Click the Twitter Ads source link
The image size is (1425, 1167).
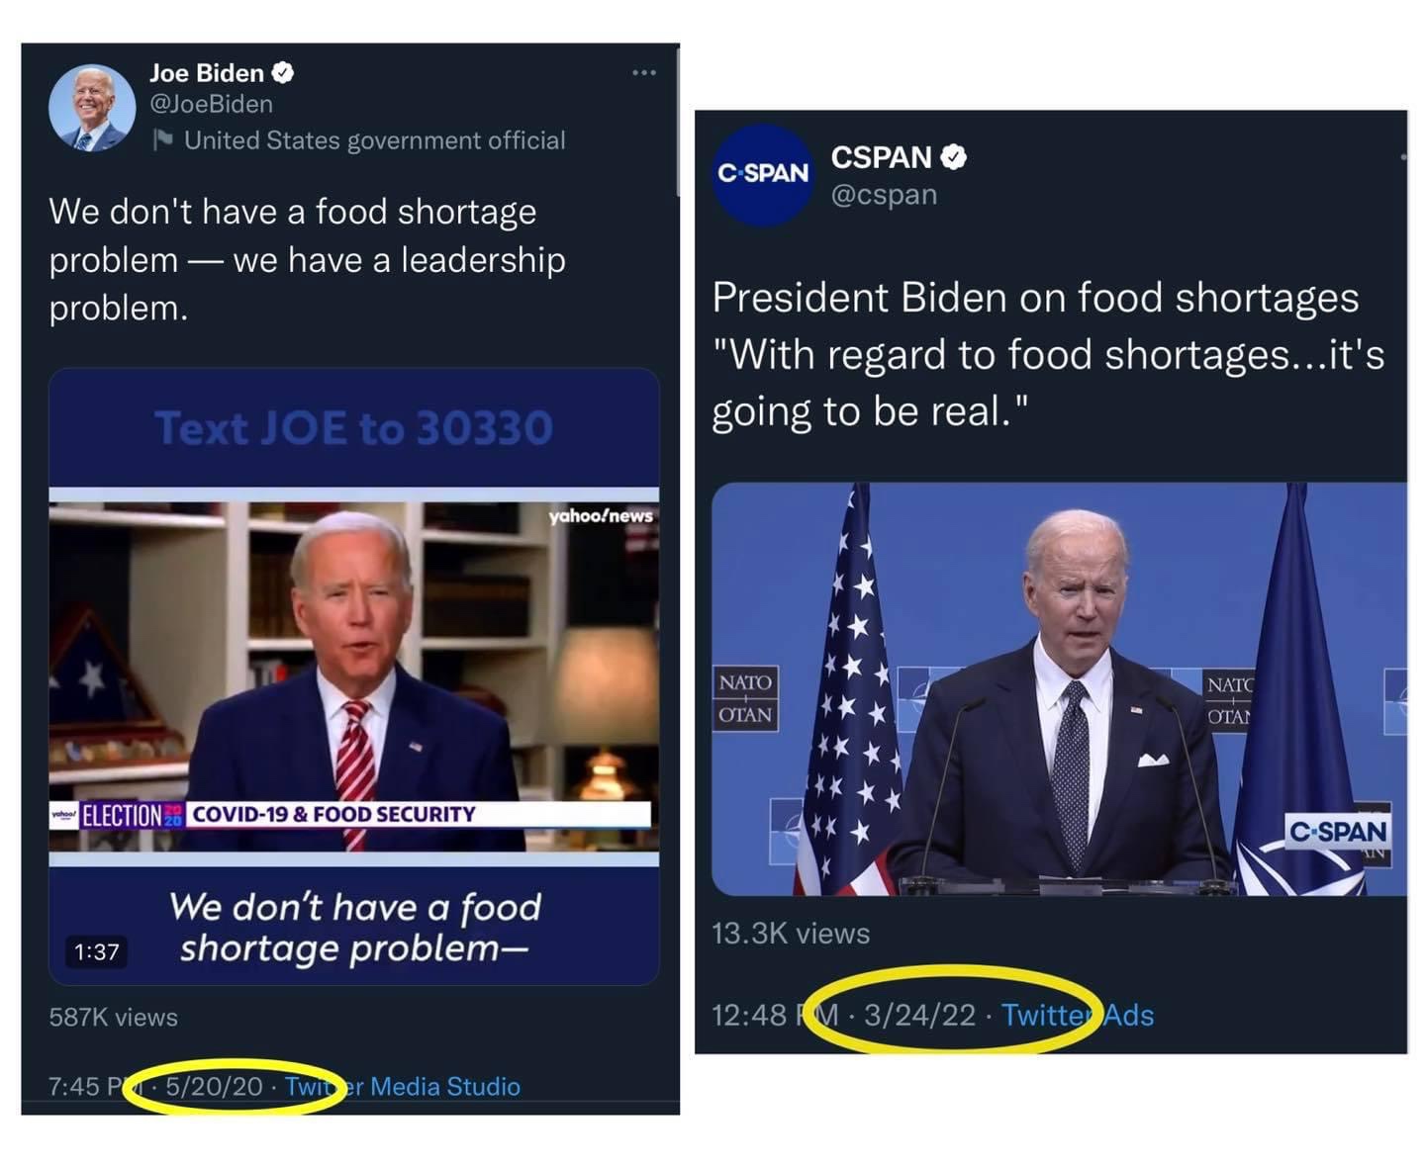pos(1077,1015)
